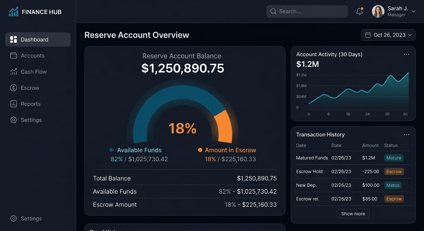Click the bottom Settings label

click(x=31, y=218)
